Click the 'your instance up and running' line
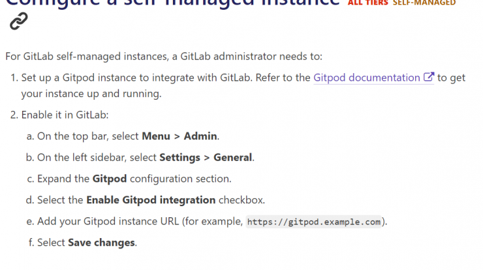 point(91,94)
